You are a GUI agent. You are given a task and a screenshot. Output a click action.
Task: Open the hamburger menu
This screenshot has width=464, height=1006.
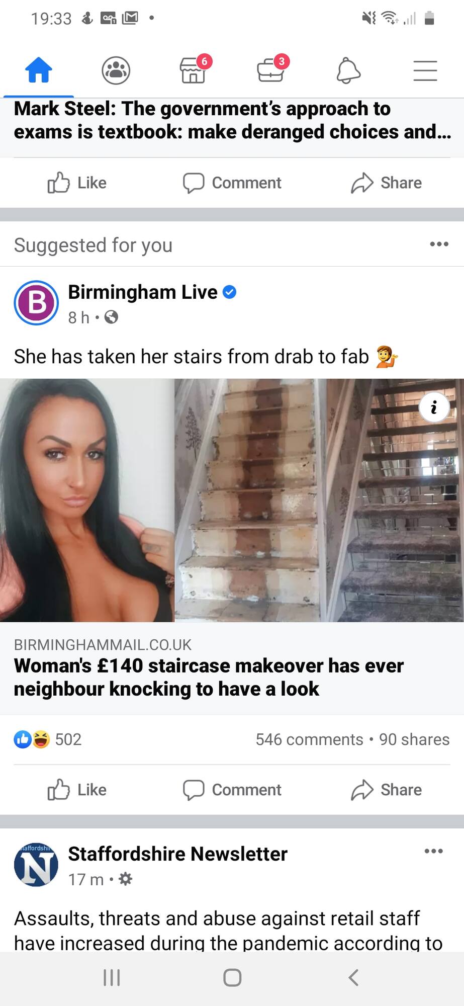pos(425,70)
